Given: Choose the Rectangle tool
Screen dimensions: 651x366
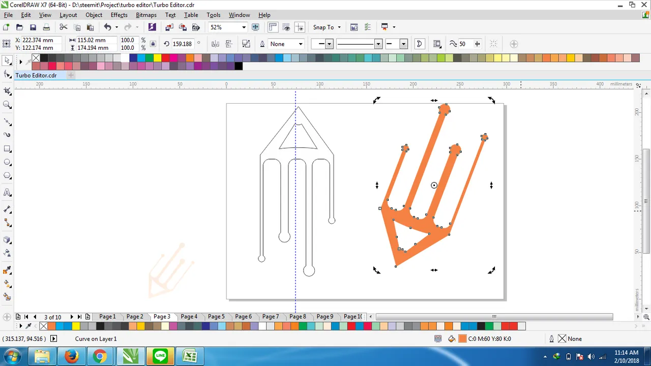Looking at the screenshot, I should (7, 149).
